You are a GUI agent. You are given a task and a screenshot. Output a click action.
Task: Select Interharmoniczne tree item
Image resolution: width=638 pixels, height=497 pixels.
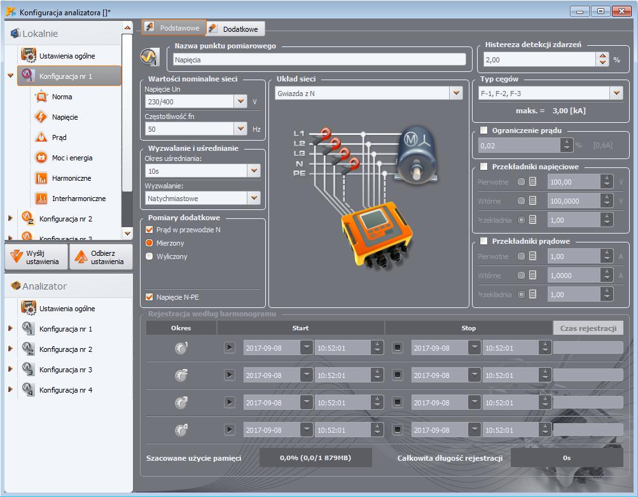(79, 199)
